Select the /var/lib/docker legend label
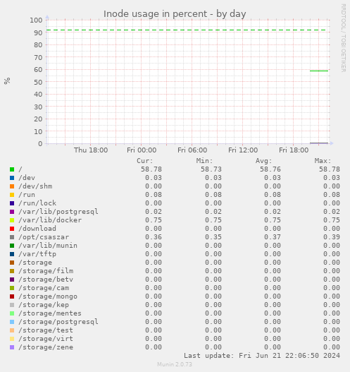Screen dimensions: 350x372 click(50, 220)
